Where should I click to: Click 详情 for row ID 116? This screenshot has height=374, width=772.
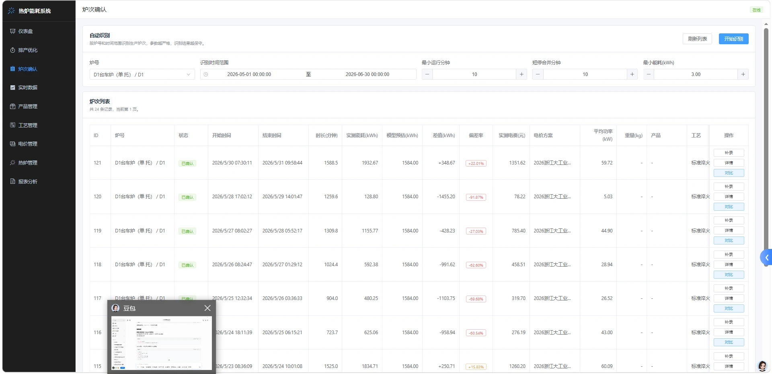coord(729,332)
